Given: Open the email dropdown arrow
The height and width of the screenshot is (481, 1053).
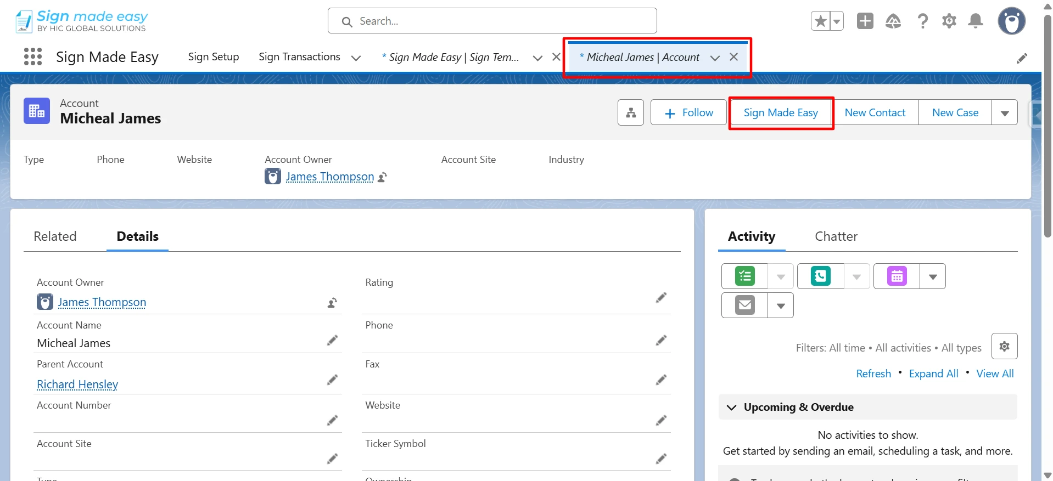Looking at the screenshot, I should point(781,305).
